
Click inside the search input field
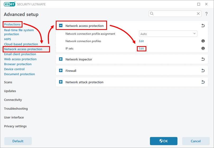[x=174, y=14]
